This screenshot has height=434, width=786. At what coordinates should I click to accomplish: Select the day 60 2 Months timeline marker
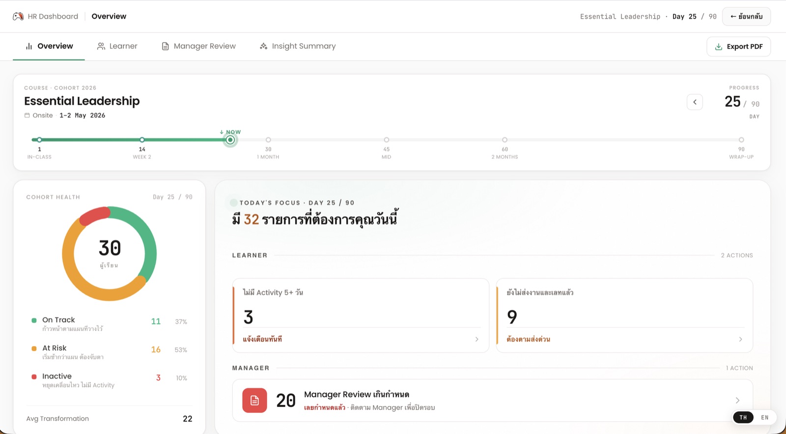505,140
